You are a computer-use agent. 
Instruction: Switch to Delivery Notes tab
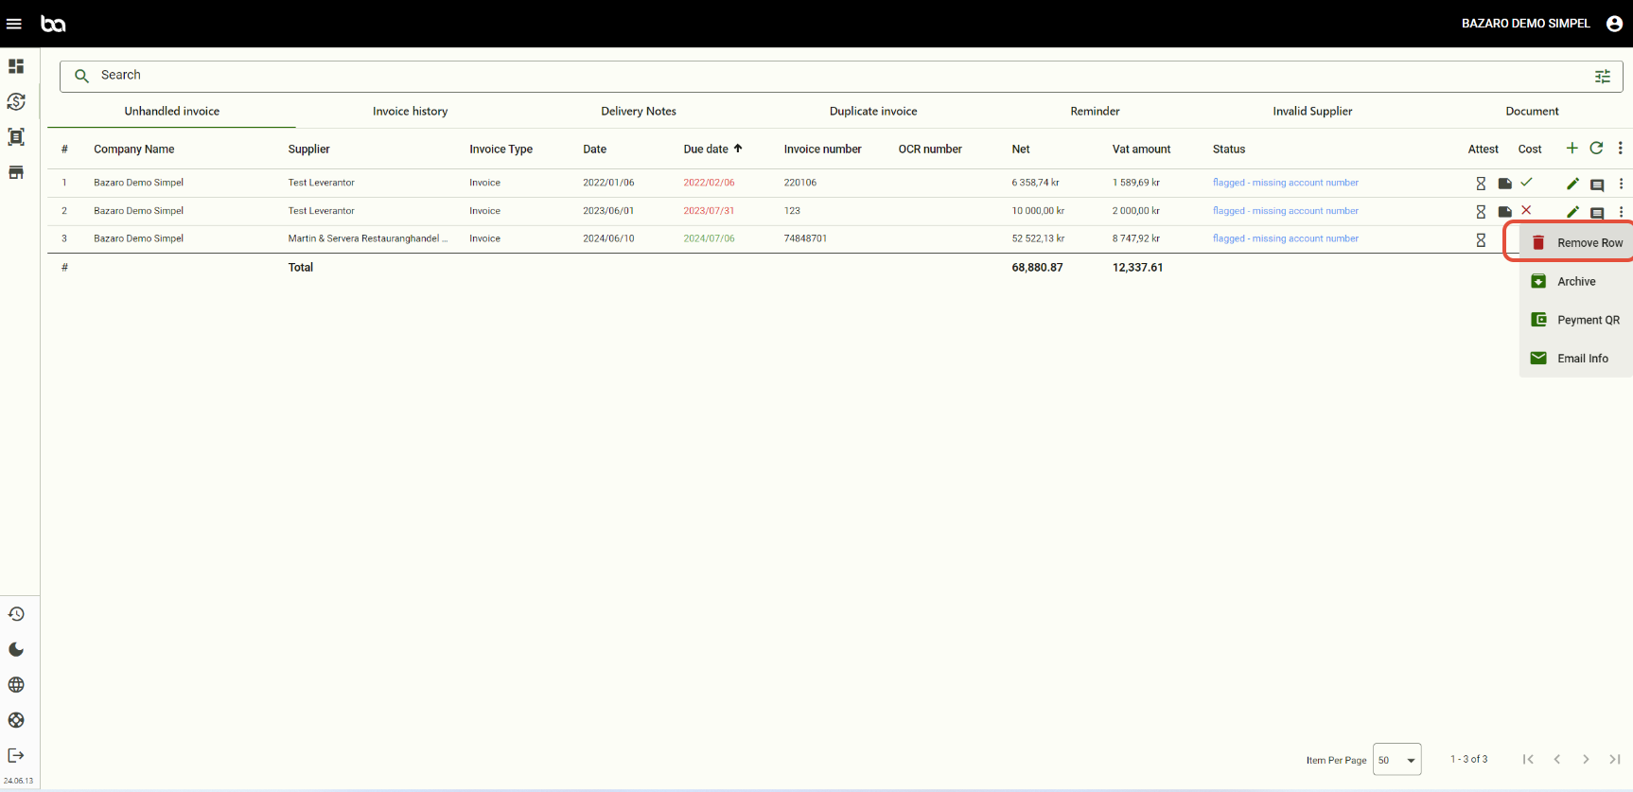(639, 111)
